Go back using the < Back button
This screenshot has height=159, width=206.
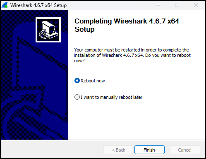(x=118, y=150)
